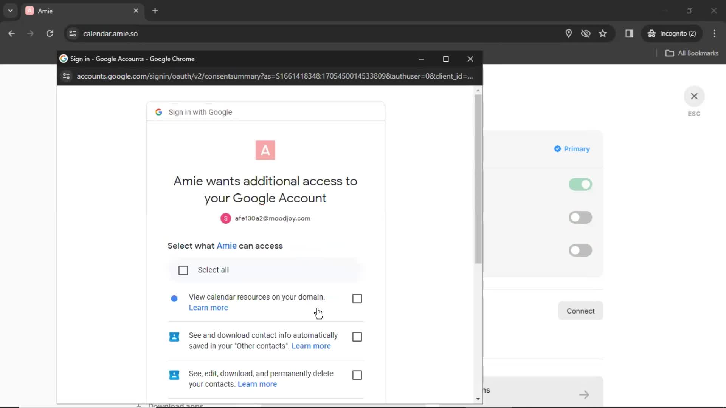Click the 'Connect' button on the right panel

point(581,311)
